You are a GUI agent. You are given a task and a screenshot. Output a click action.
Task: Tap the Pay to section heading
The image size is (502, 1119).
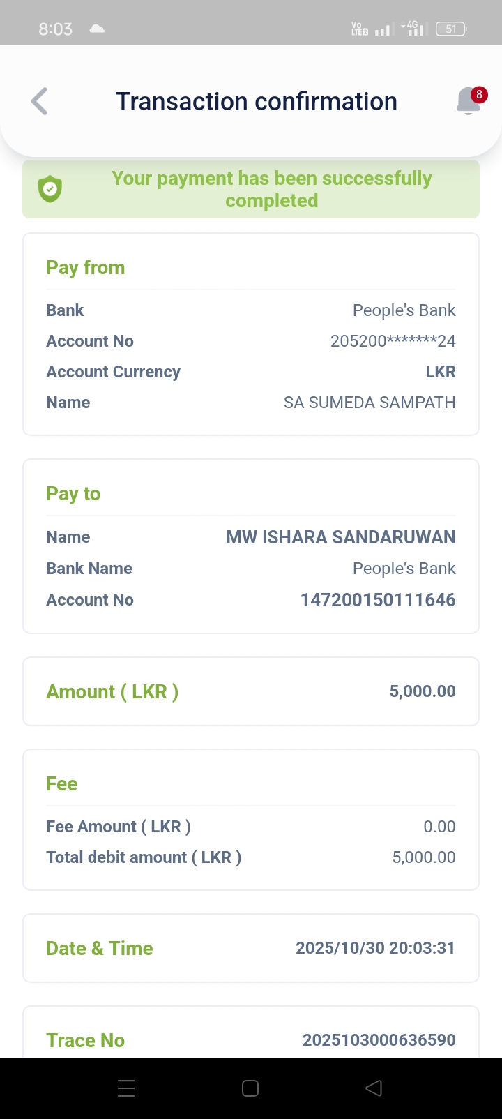pyautogui.click(x=73, y=494)
